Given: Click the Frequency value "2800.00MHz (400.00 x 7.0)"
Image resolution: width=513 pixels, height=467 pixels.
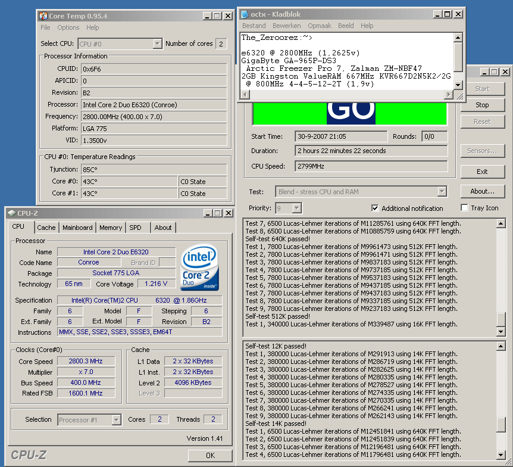Looking at the screenshot, I should pyautogui.click(x=154, y=117).
